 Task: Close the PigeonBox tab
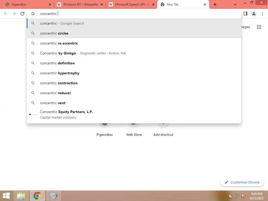point(50,4)
